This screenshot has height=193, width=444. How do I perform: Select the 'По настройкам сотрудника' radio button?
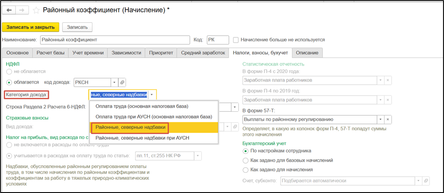246,151
